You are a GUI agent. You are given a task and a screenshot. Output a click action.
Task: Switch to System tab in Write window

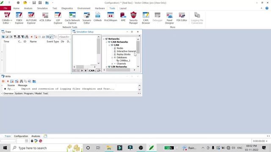(19, 93)
